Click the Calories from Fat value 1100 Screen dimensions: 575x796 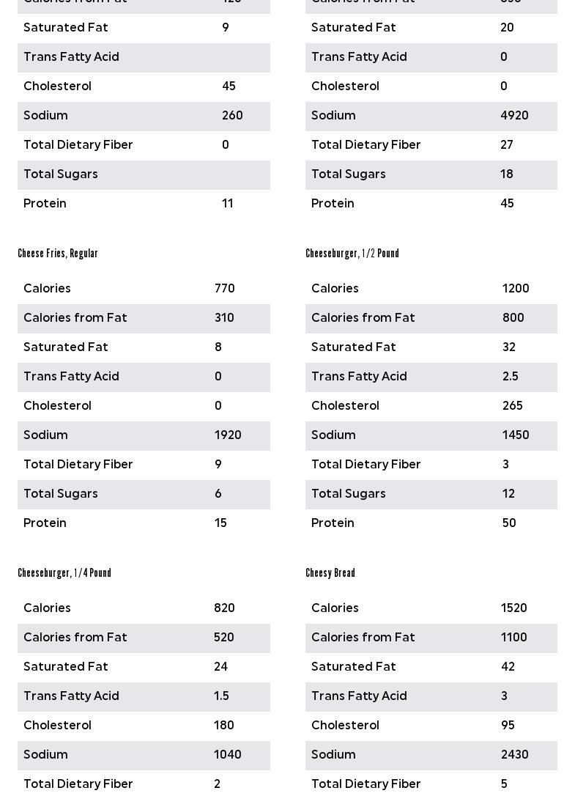tap(514, 638)
